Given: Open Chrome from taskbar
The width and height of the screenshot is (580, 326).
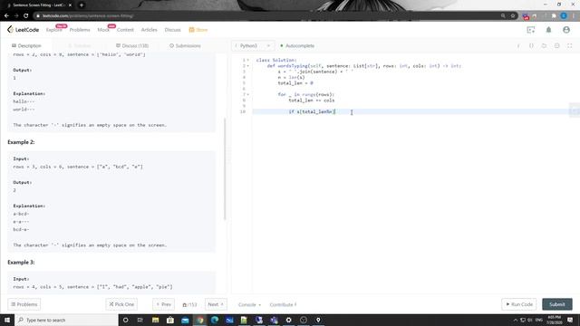Looking at the screenshot, I should [x=199, y=320].
